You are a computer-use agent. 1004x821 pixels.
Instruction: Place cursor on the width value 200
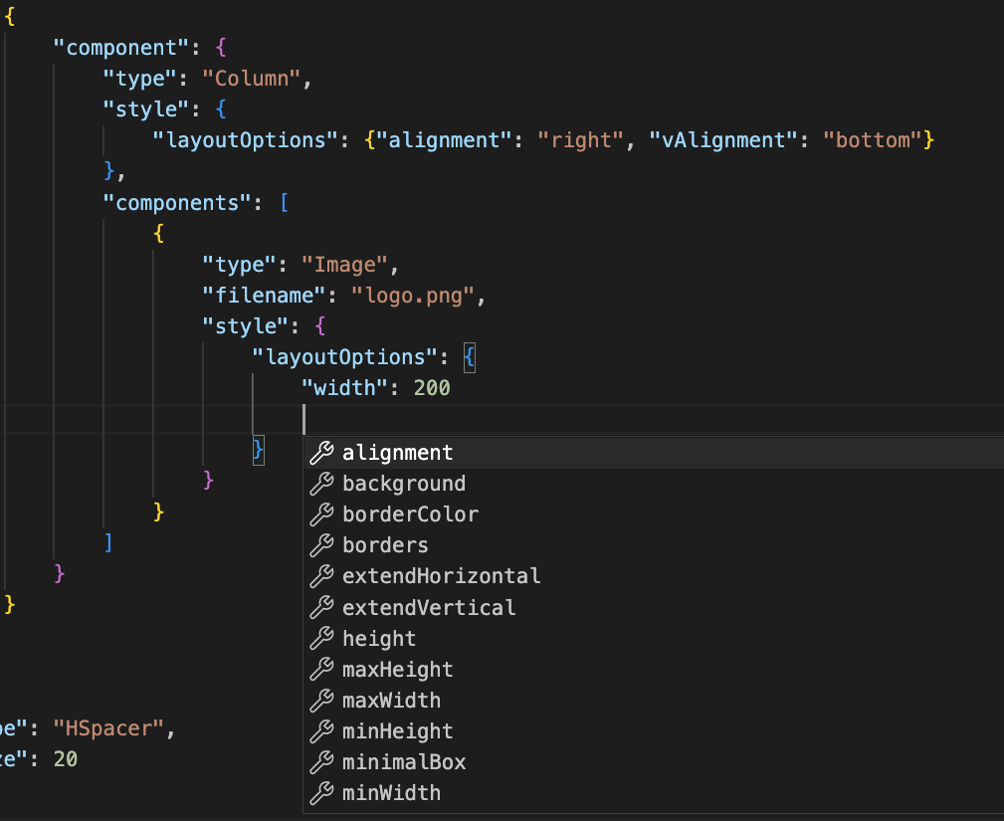click(x=432, y=388)
